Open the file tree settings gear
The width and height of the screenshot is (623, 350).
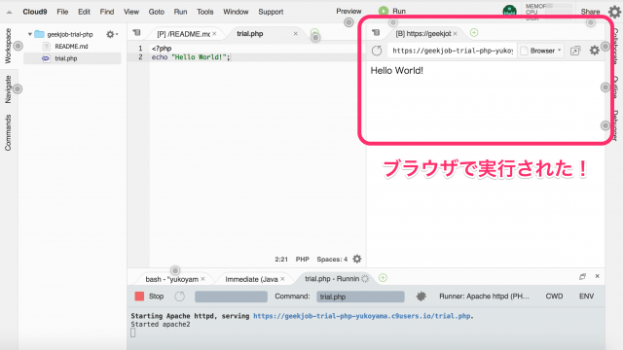pos(111,35)
